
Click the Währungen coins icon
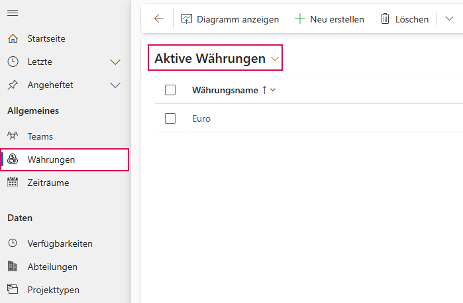[x=13, y=159]
